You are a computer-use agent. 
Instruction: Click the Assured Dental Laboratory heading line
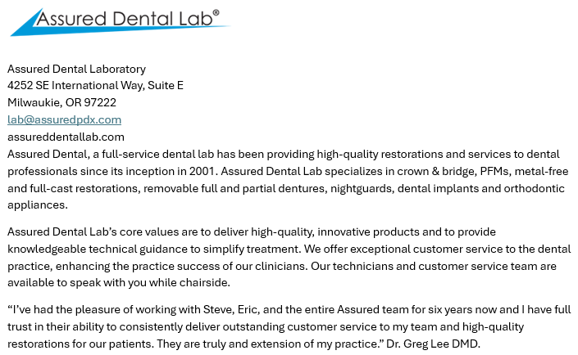click(76, 69)
